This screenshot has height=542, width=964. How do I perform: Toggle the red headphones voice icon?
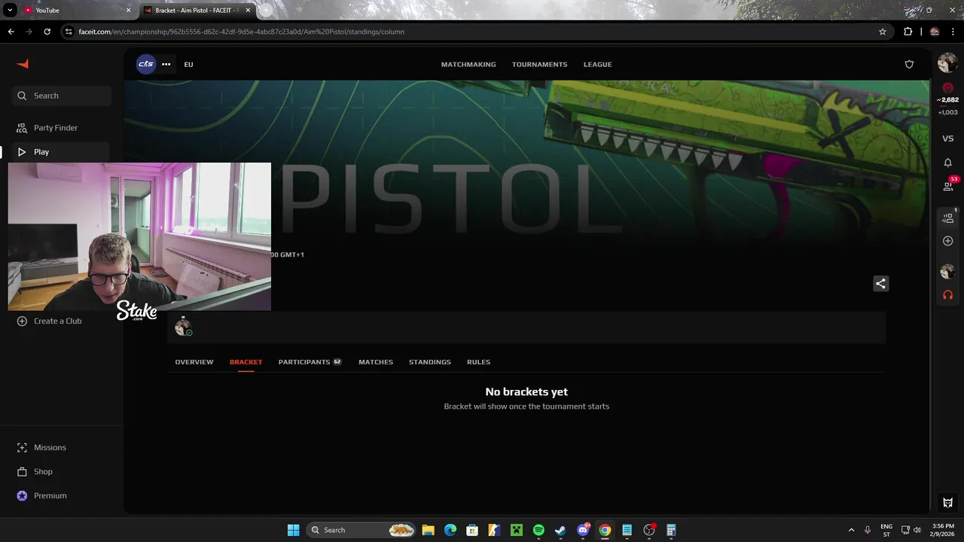(x=947, y=294)
